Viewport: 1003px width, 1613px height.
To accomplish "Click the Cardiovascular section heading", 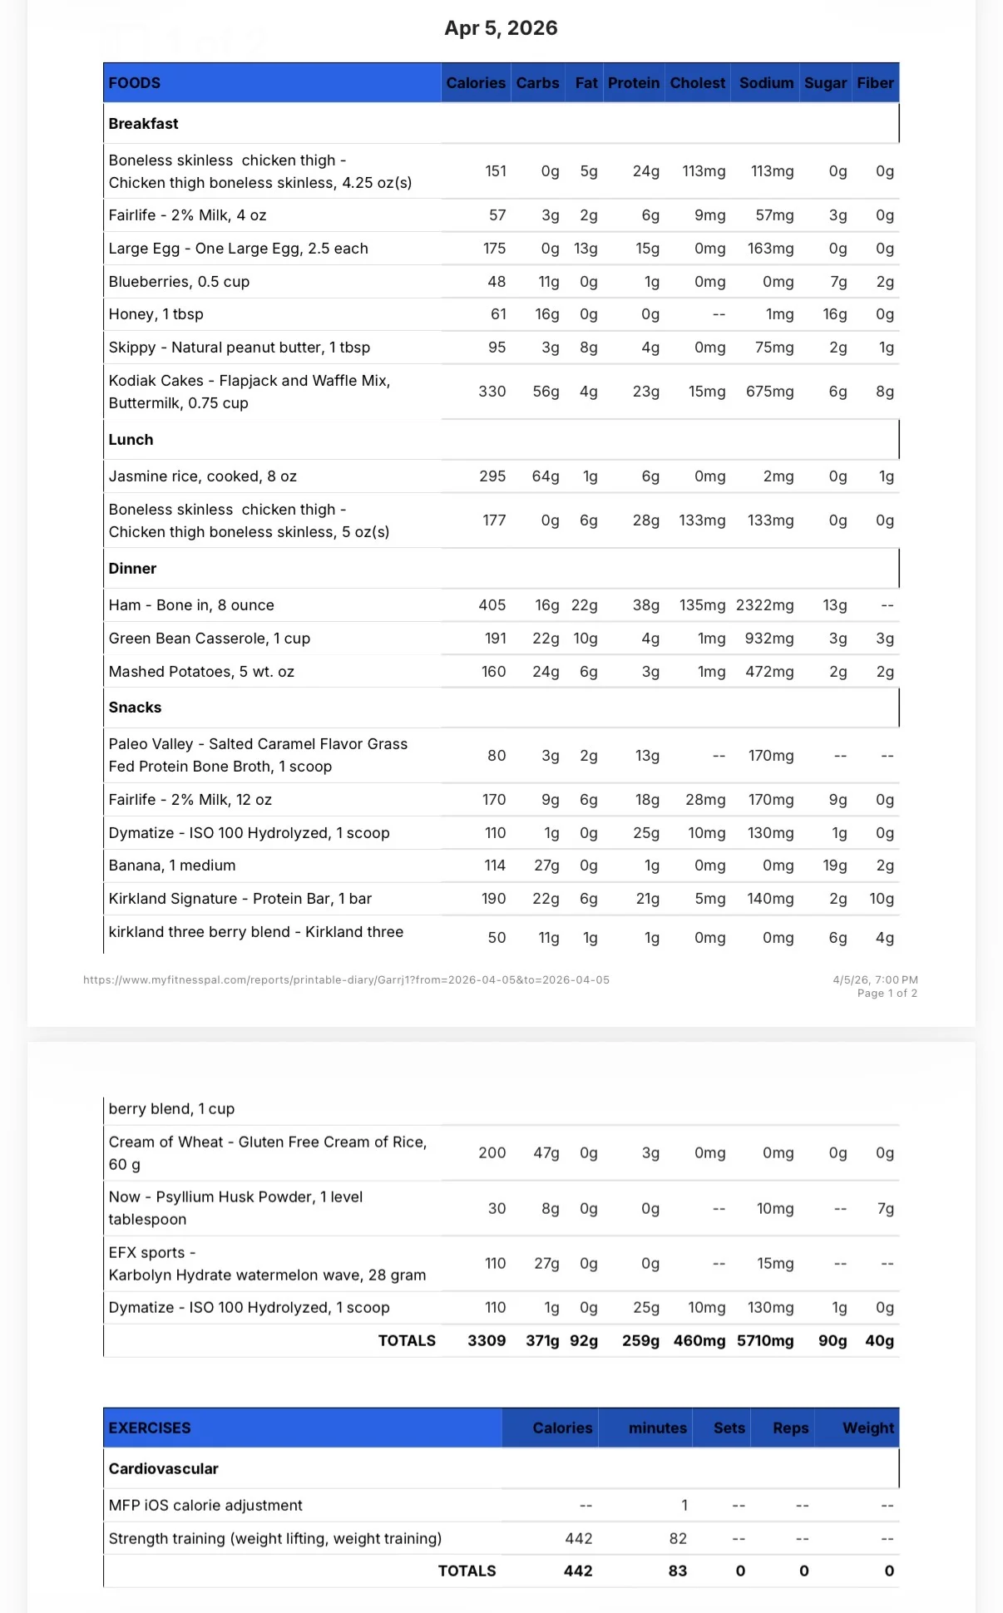I will click(x=163, y=1469).
